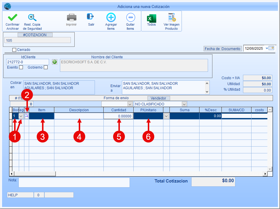The height and width of the screenshot is (209, 280).
Task: Click the IdCliente field 212772-0
Action: tap(28, 62)
